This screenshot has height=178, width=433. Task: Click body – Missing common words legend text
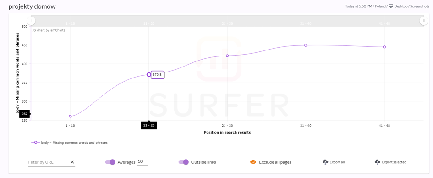coord(74,143)
